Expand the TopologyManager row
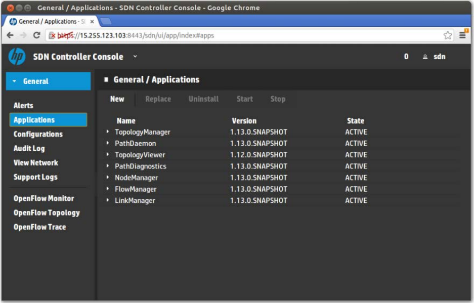This screenshot has width=474, height=303. click(x=108, y=132)
